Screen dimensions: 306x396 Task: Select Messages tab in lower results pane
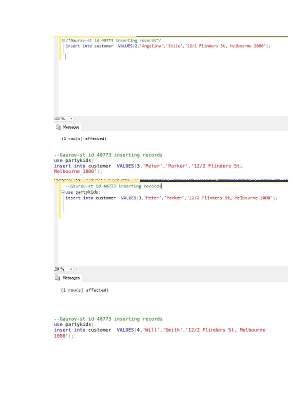click(x=68, y=278)
